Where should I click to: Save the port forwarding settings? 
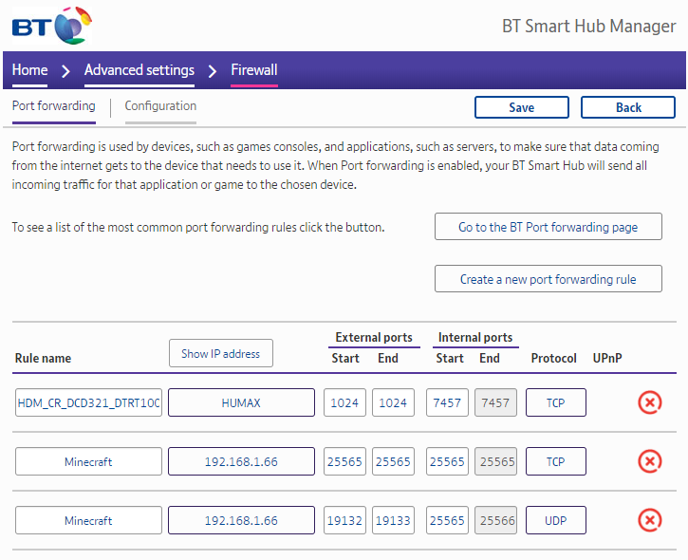(x=521, y=107)
